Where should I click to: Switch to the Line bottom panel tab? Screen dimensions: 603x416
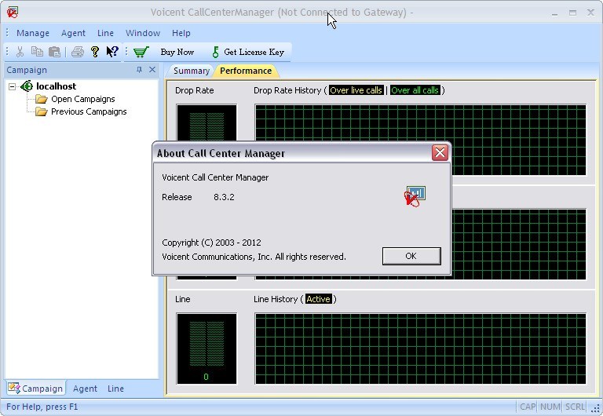coord(115,389)
